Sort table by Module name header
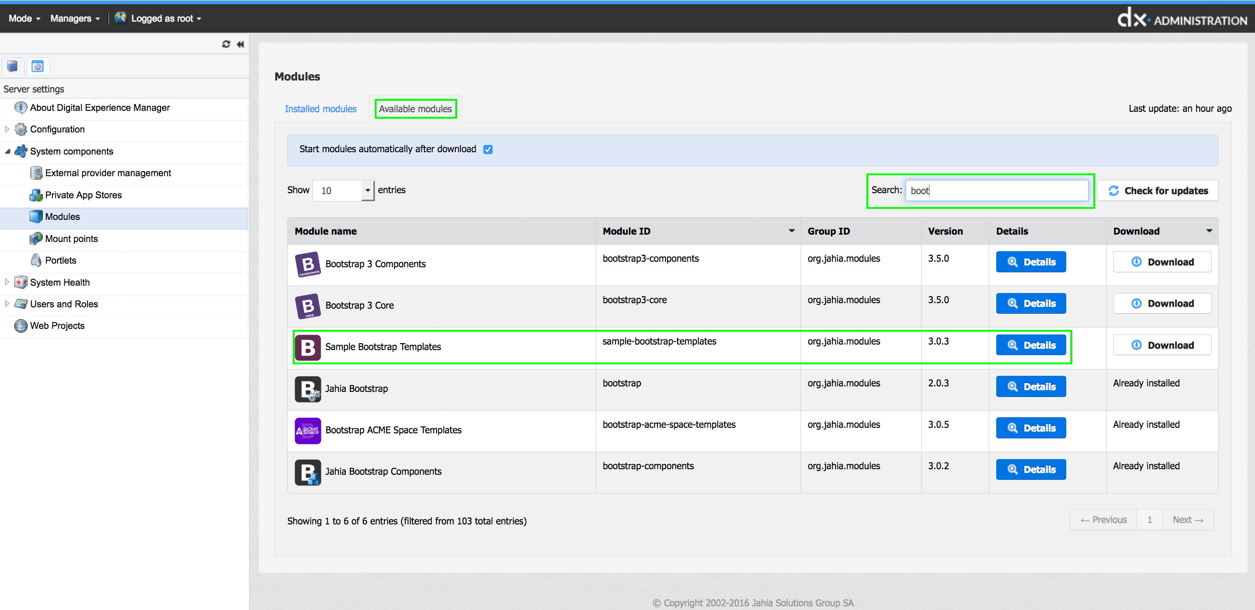 coord(442,231)
